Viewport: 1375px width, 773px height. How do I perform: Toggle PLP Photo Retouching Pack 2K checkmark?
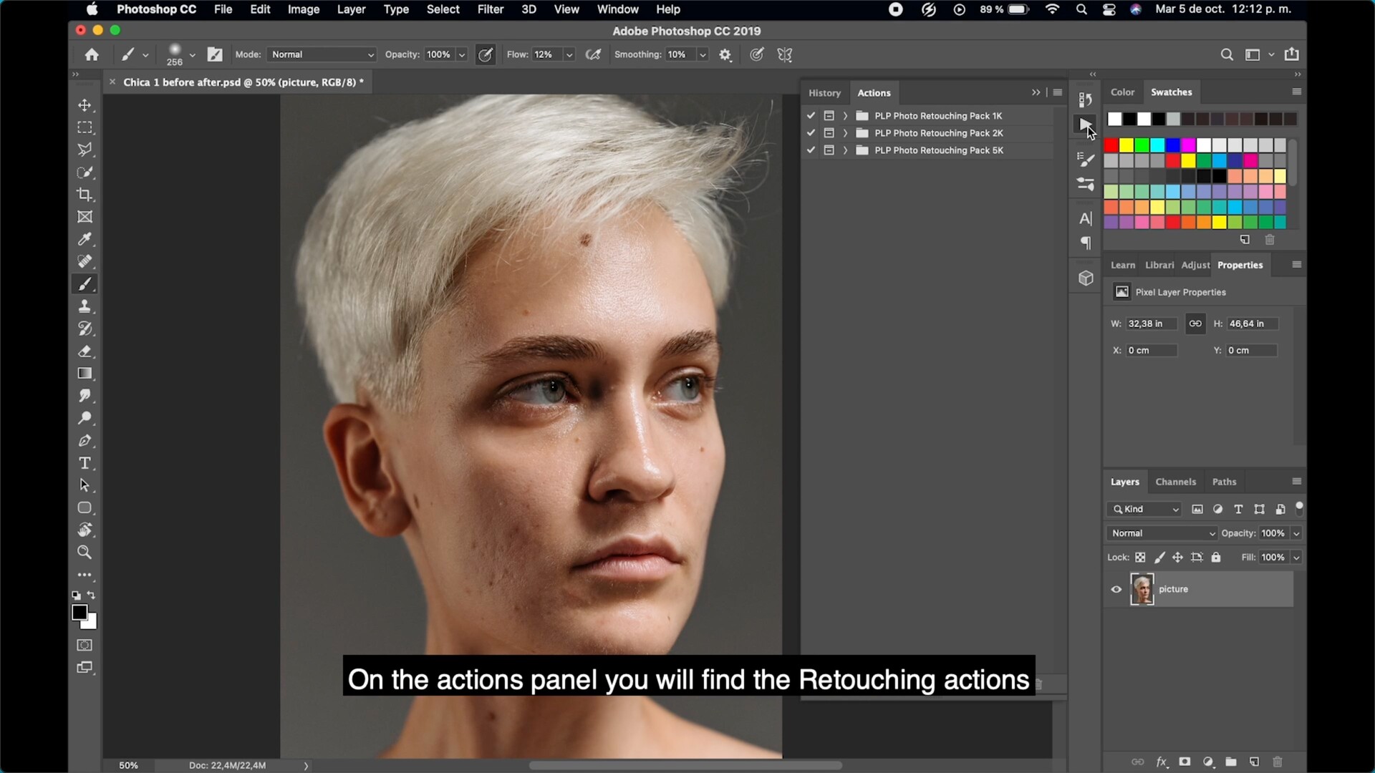tap(811, 133)
